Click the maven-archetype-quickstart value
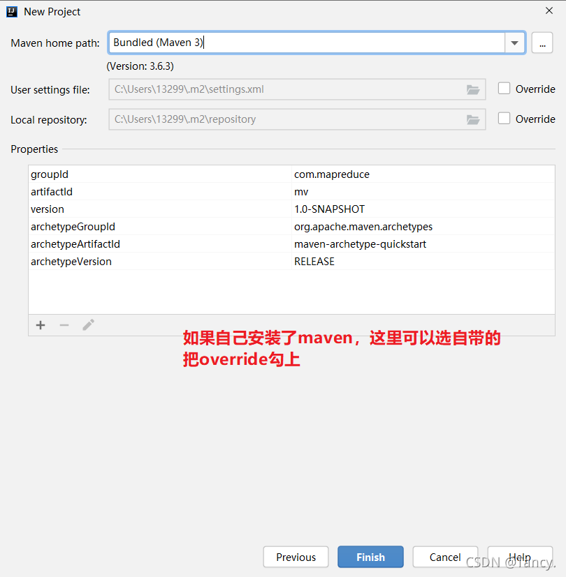 point(423,244)
